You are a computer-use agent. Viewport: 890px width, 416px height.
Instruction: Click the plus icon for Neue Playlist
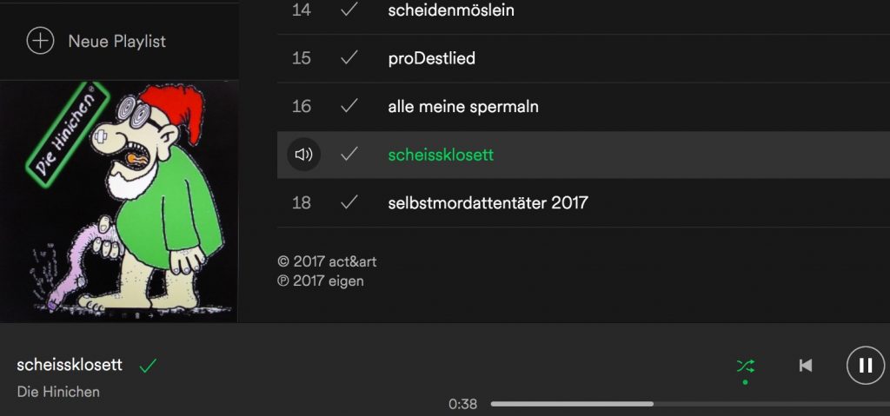click(x=40, y=42)
